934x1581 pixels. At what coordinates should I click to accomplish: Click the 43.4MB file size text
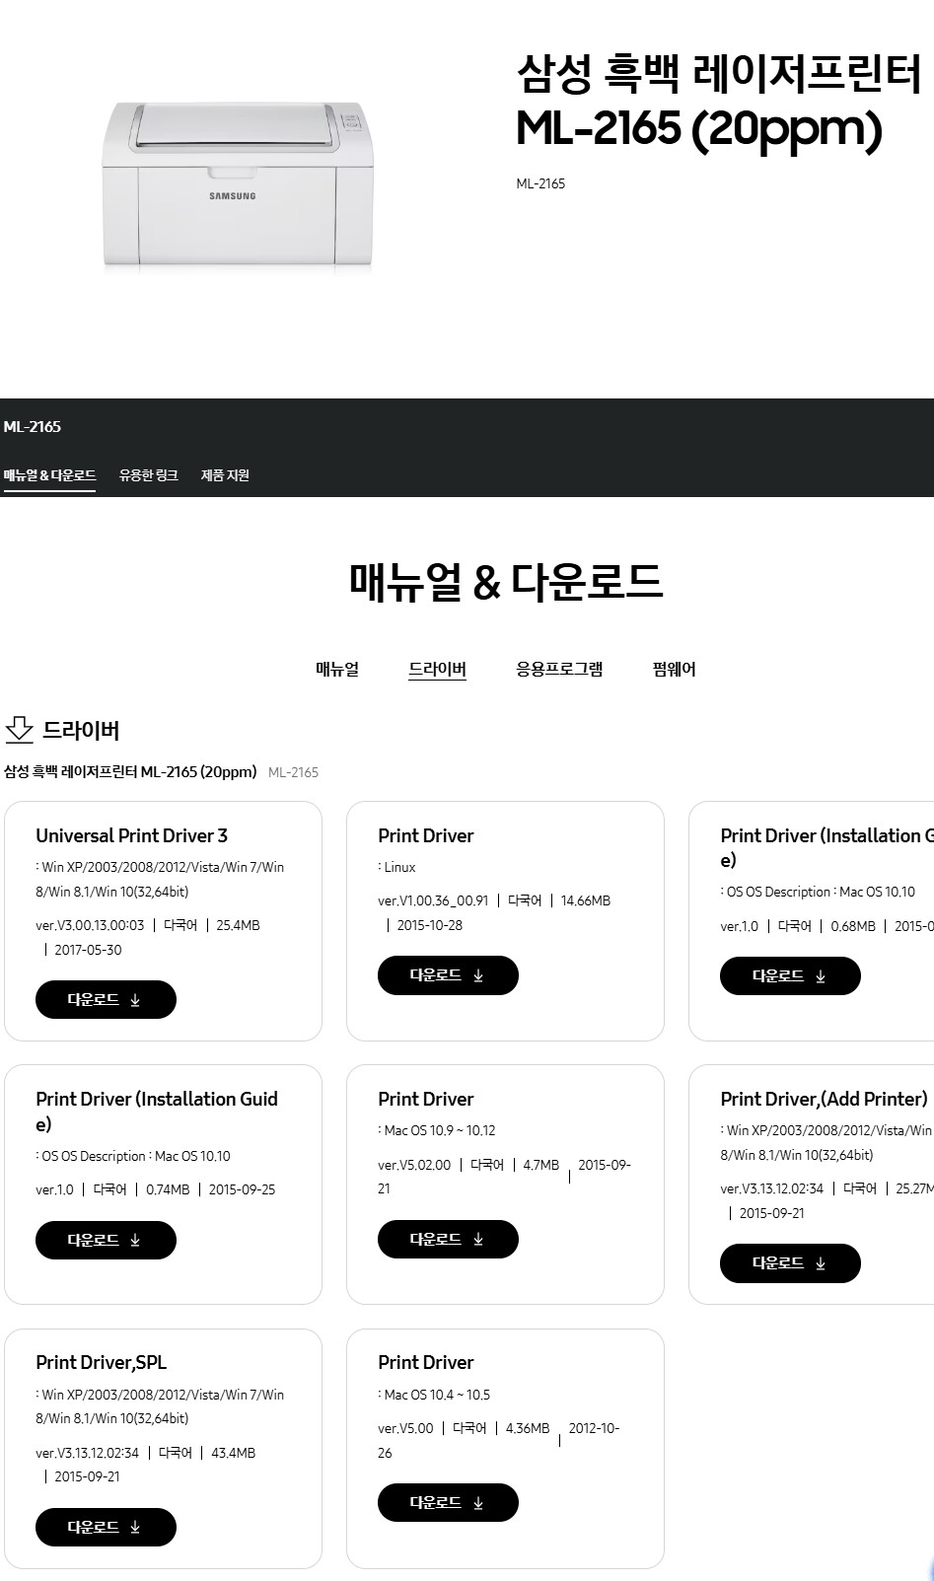tap(233, 1453)
